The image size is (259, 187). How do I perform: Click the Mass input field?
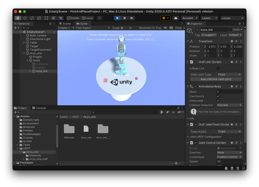coord(229,92)
